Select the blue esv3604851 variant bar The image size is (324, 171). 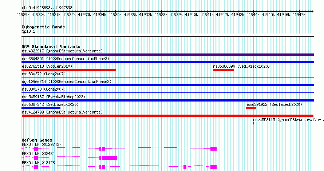point(167,62)
